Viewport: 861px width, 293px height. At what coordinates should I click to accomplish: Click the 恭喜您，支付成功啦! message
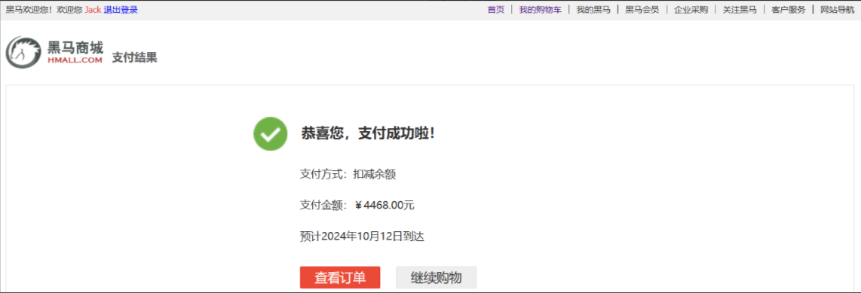[x=368, y=133]
